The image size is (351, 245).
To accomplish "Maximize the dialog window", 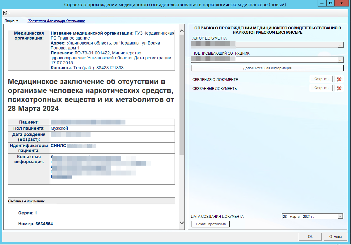I will 330,3.
